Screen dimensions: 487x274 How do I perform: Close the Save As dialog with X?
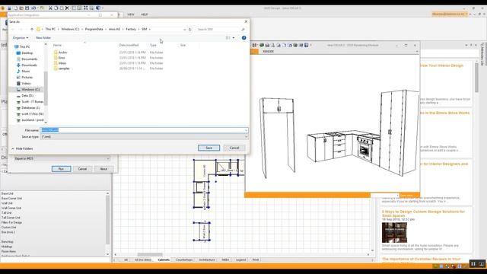pos(246,22)
